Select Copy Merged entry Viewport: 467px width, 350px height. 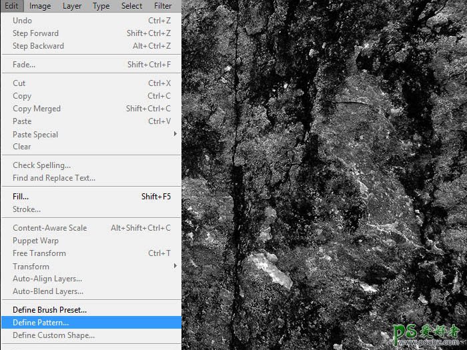(91, 109)
